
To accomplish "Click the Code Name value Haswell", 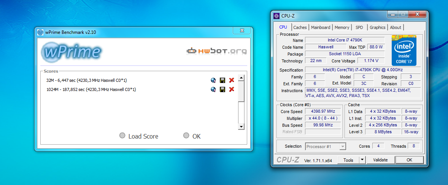I will point(326,47).
